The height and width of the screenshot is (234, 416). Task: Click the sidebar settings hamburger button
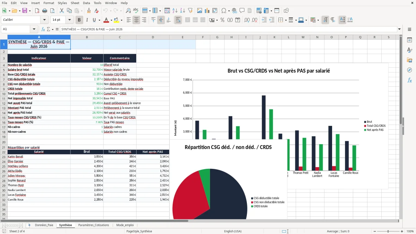(409, 29)
